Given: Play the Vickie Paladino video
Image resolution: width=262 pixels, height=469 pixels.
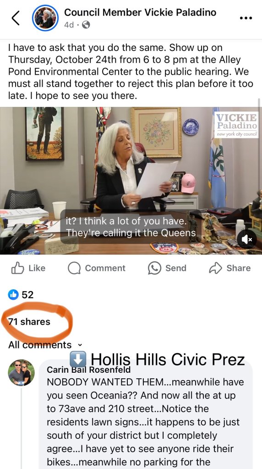Looking at the screenshot, I should tap(131, 181).
